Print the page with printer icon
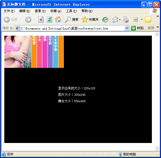 point(126,20)
